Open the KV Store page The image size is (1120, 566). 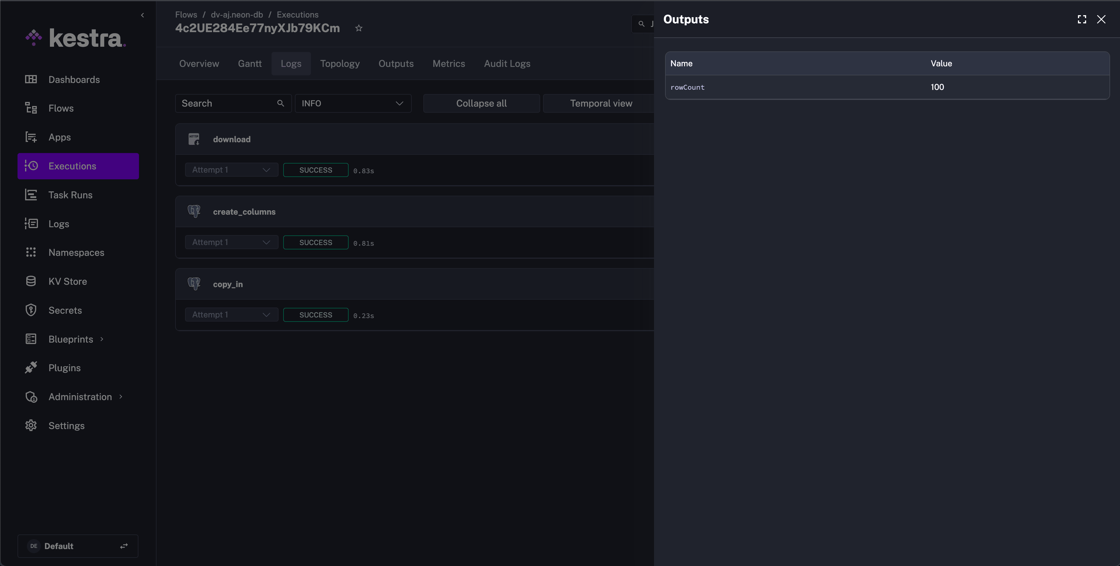point(67,282)
